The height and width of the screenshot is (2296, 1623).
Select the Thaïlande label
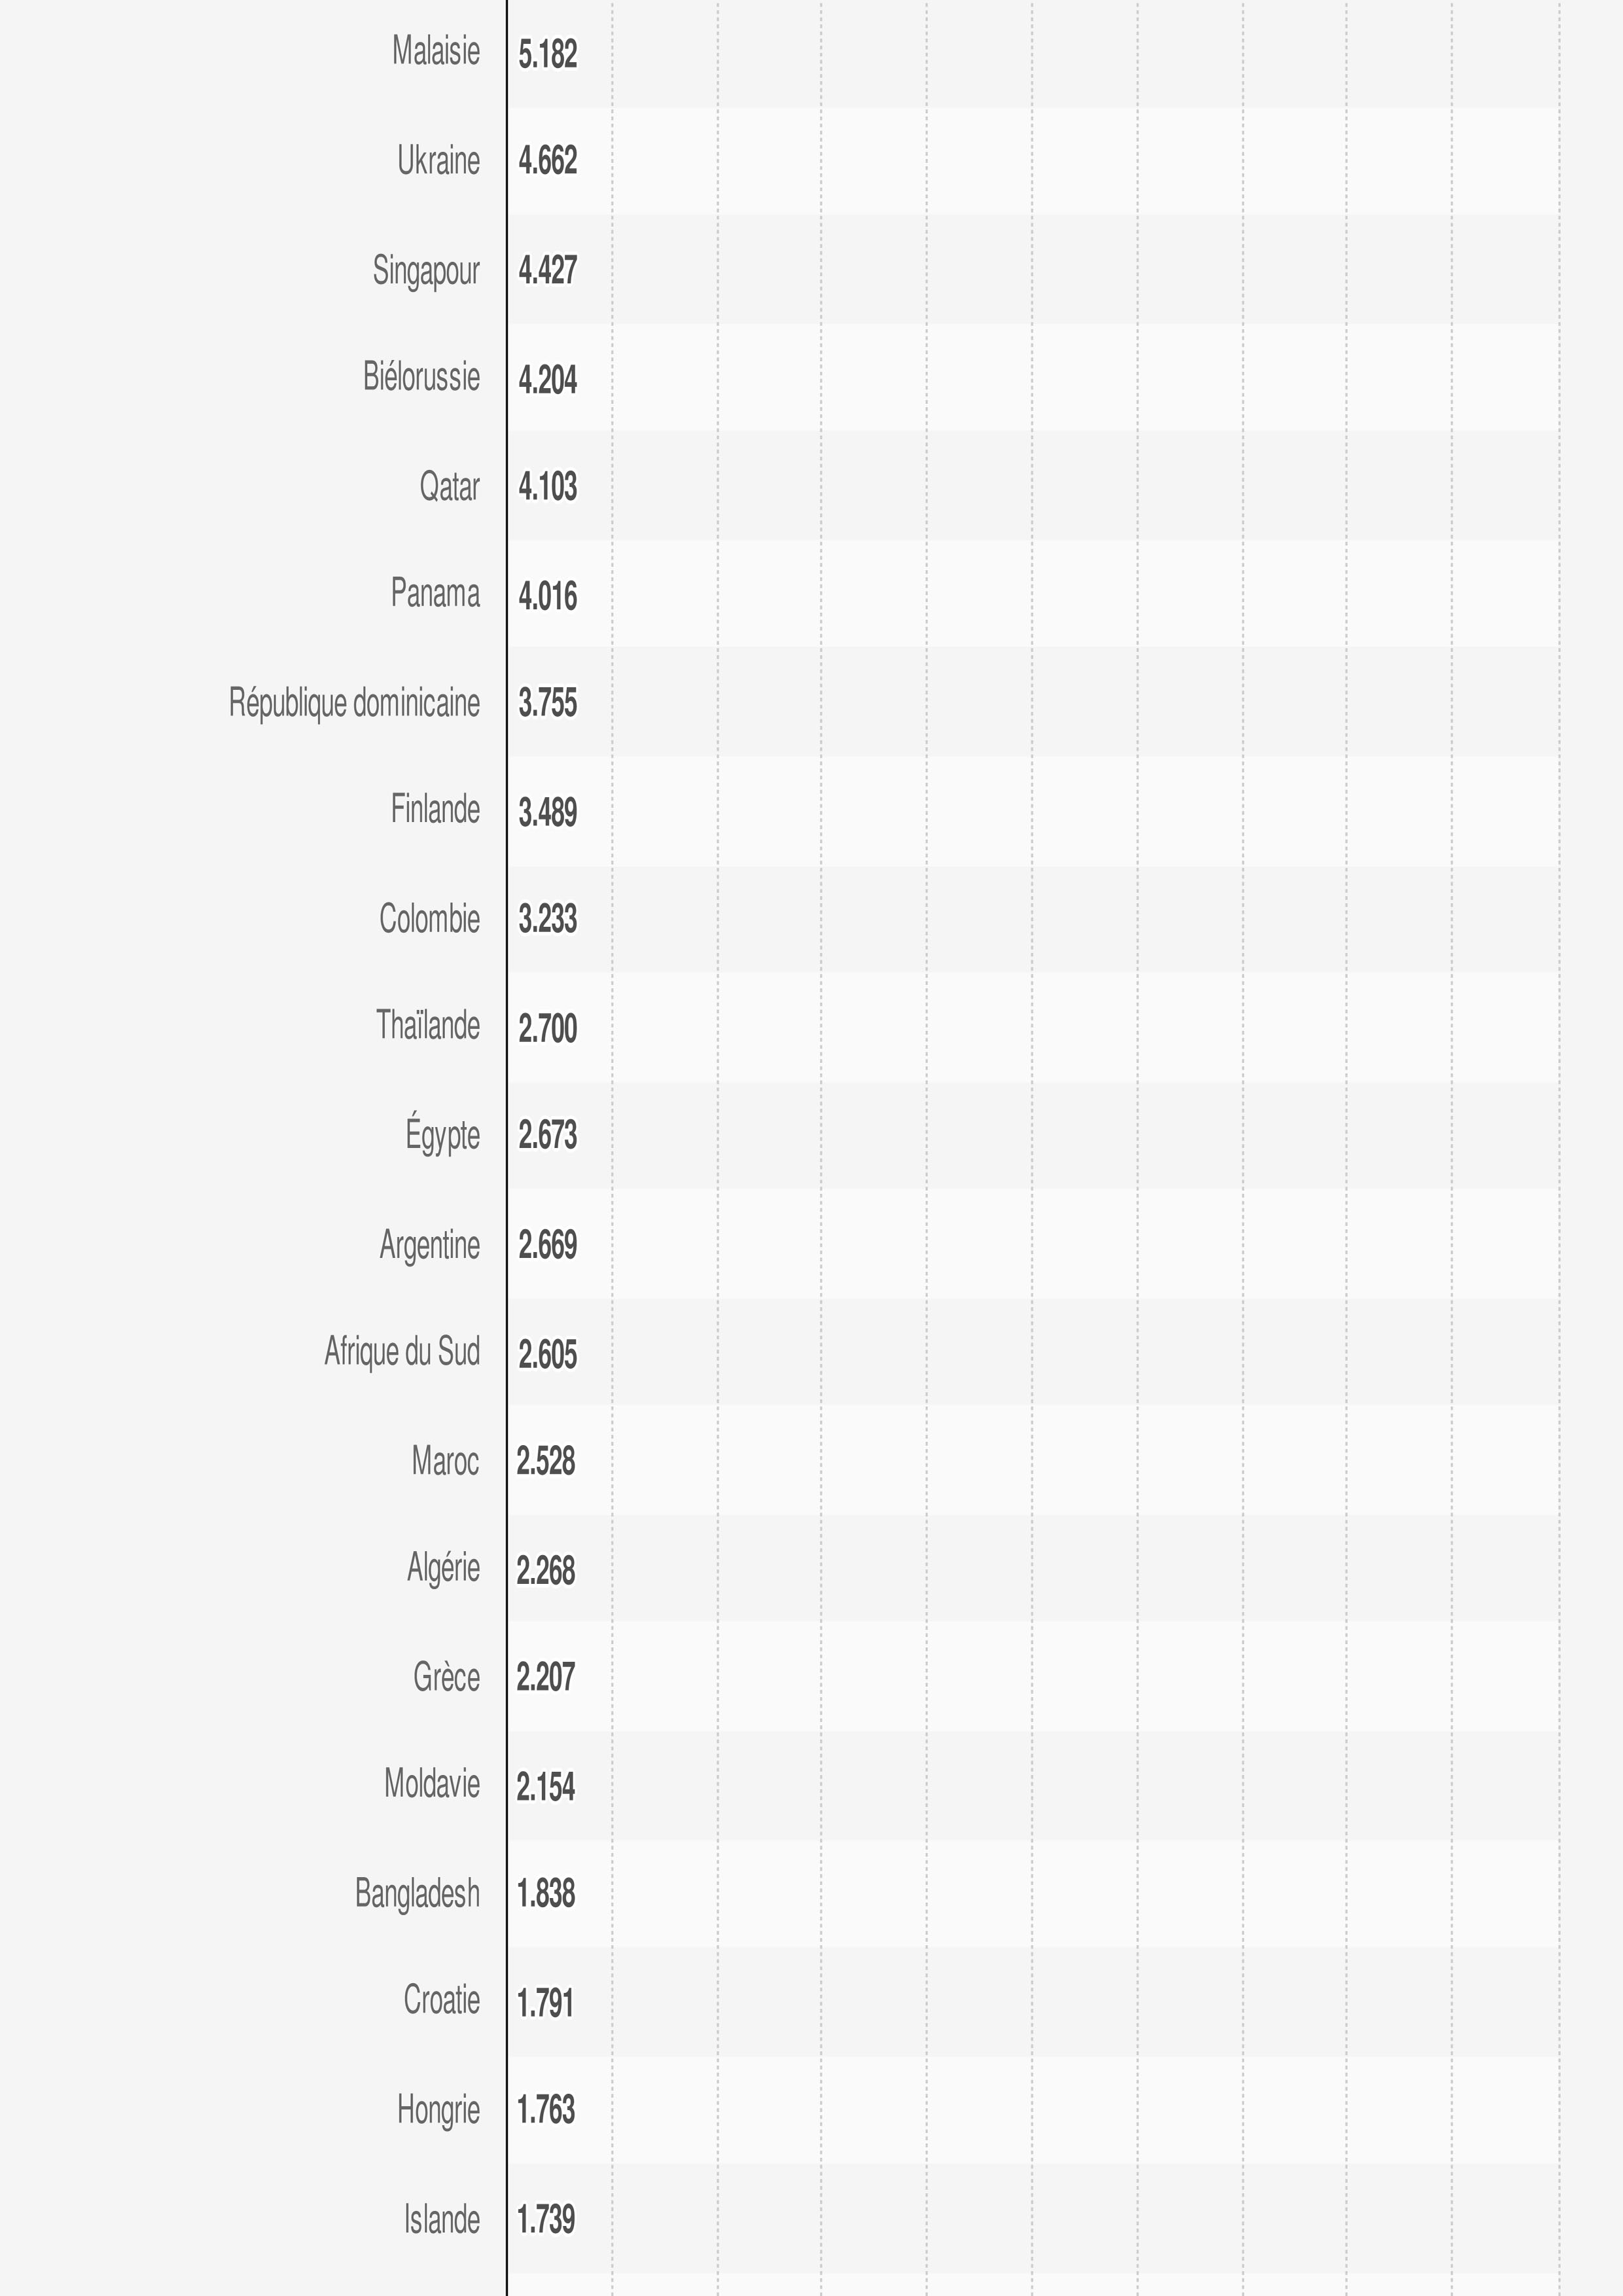427,1026
